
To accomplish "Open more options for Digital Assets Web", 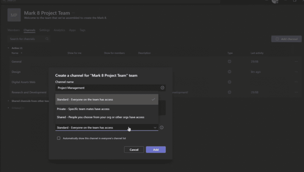I will coord(297,82).
